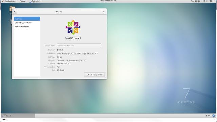The height and width of the screenshot is (122, 217).
Task: Click the Disk value '28.9 GB'
Action: click(x=60, y=70)
